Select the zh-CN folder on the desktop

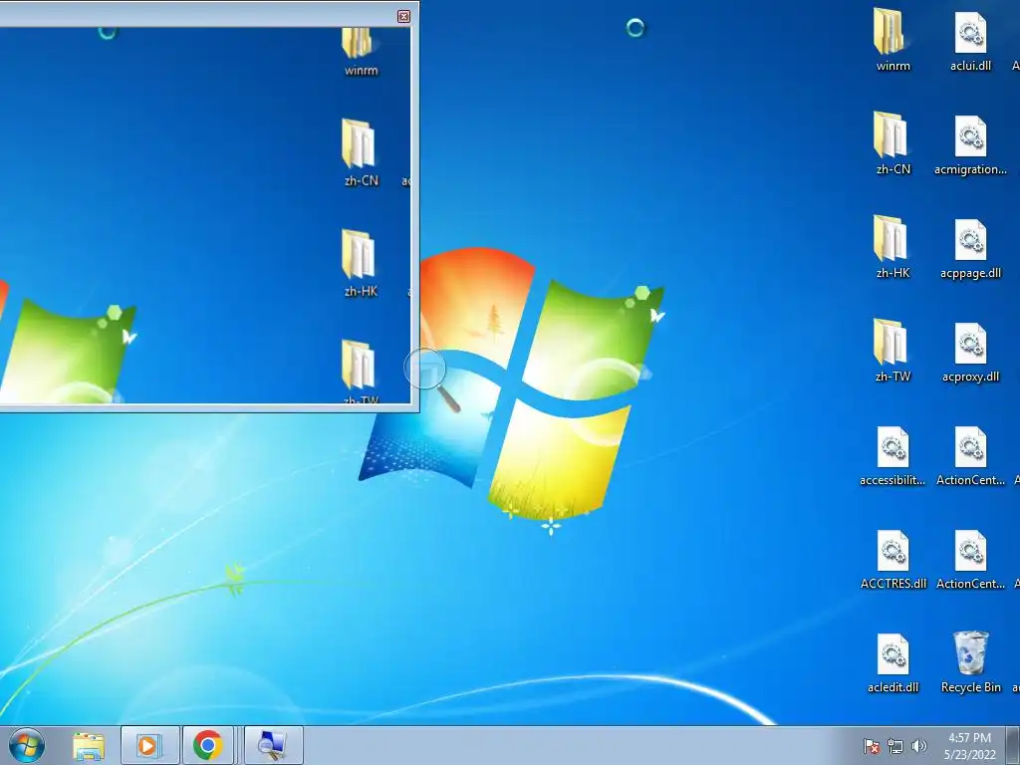(x=892, y=143)
